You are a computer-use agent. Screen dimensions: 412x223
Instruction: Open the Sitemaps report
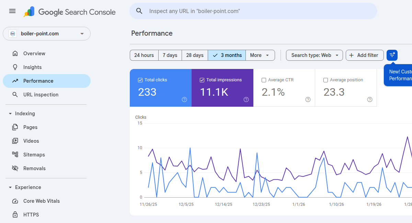click(x=33, y=154)
